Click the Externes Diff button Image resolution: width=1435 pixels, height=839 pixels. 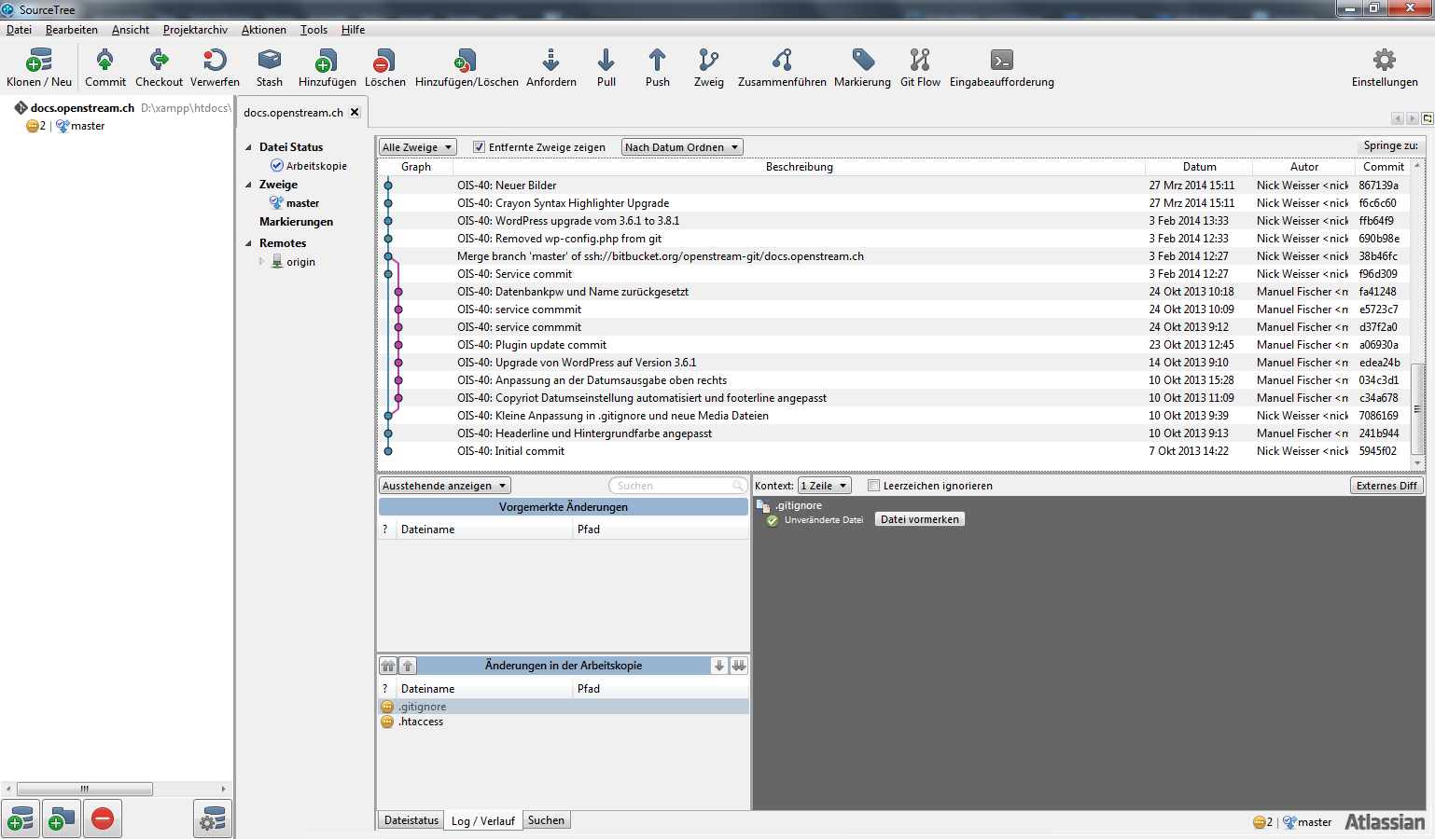tap(1386, 486)
